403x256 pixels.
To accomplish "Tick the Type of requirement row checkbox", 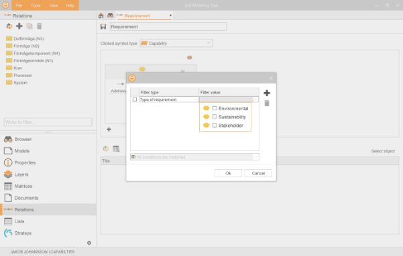I will click(135, 100).
